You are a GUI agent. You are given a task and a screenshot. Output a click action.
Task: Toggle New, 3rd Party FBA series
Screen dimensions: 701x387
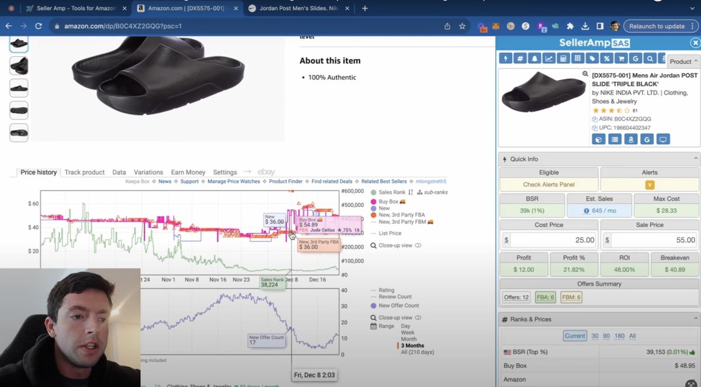point(398,215)
